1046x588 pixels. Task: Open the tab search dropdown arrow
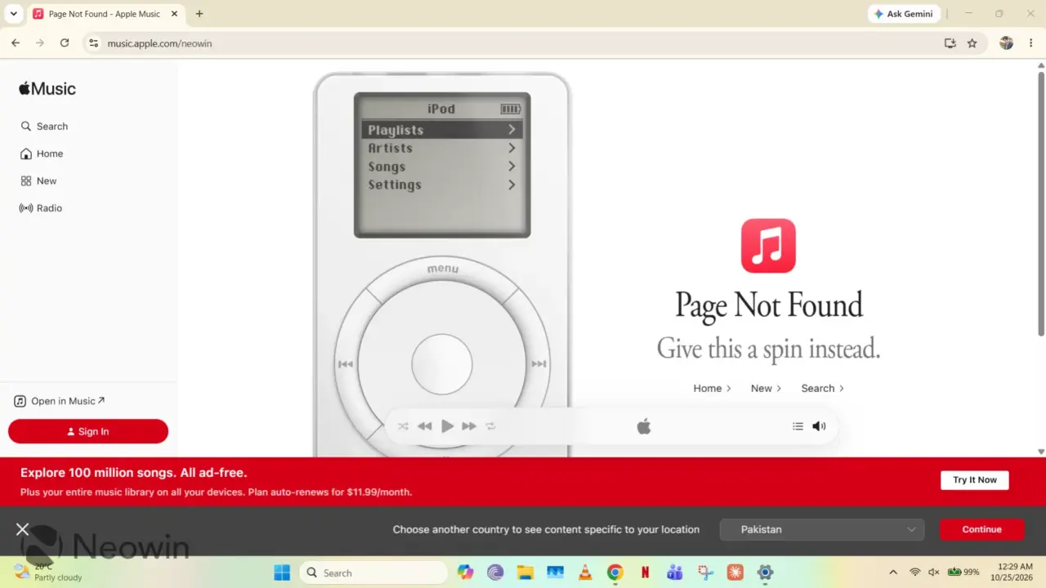pyautogui.click(x=13, y=14)
